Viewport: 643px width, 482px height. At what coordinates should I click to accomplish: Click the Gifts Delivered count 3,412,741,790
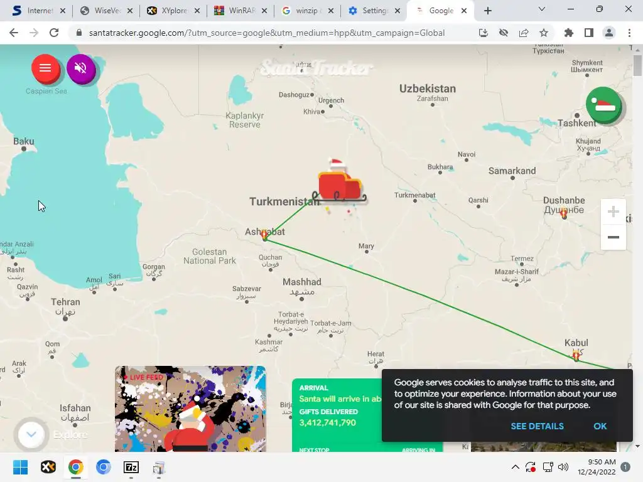pos(327,422)
